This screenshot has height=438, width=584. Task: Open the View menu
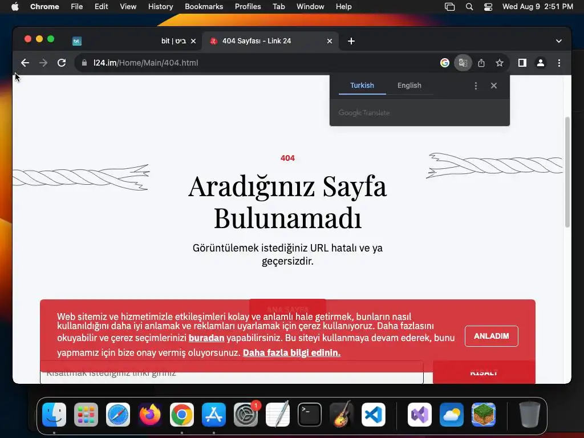click(128, 7)
